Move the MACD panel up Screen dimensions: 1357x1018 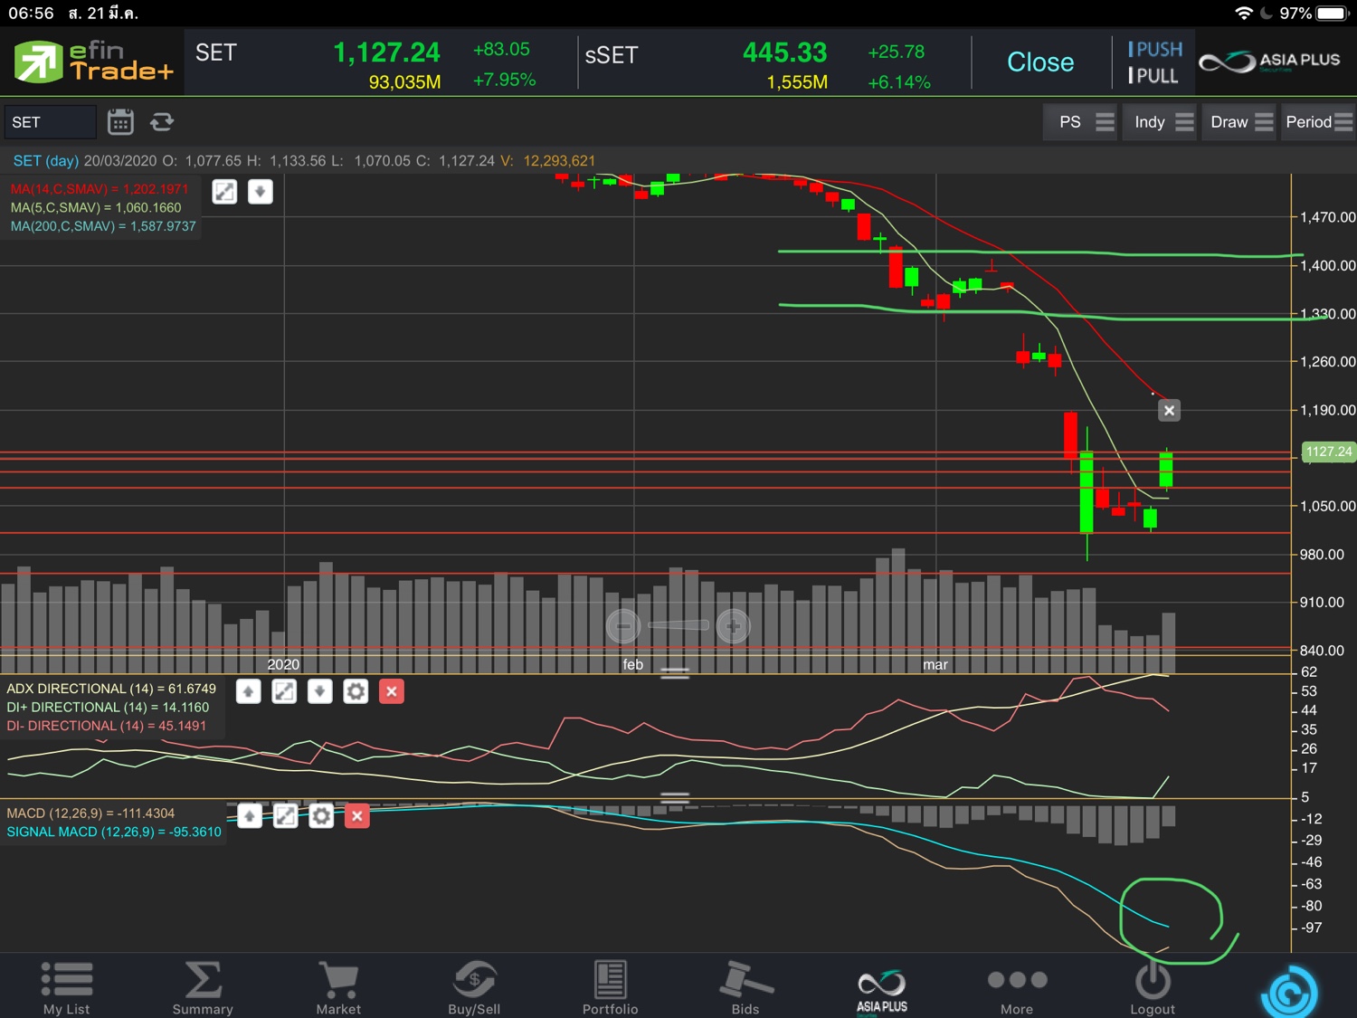250,816
